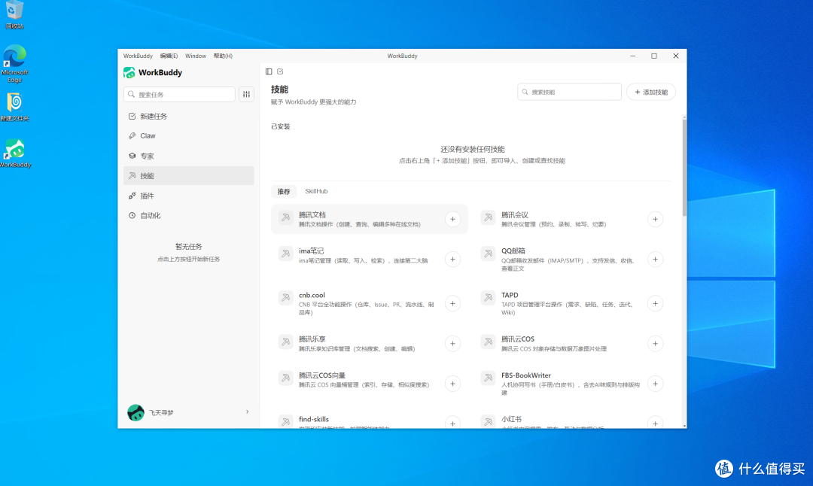Select the WorkBuddy desktop shortcut
Image resolution: width=813 pixels, height=486 pixels.
coord(15,153)
